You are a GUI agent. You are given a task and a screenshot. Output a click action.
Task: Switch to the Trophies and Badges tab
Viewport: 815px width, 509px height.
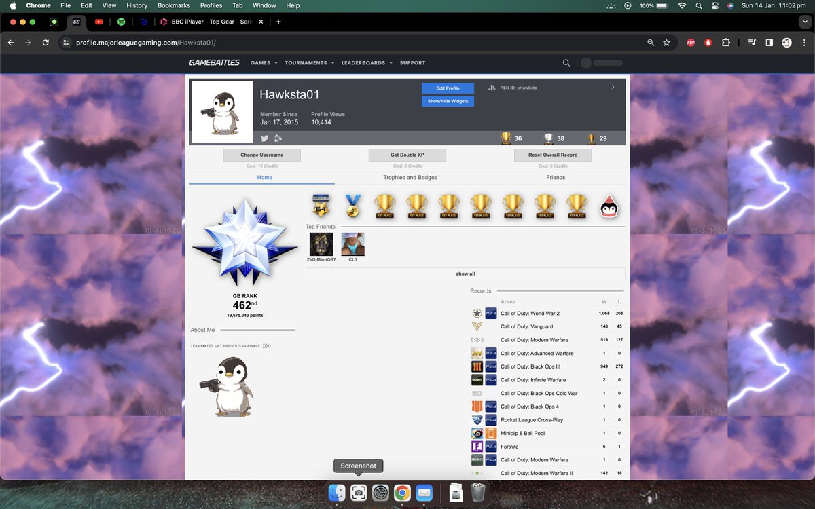click(410, 177)
